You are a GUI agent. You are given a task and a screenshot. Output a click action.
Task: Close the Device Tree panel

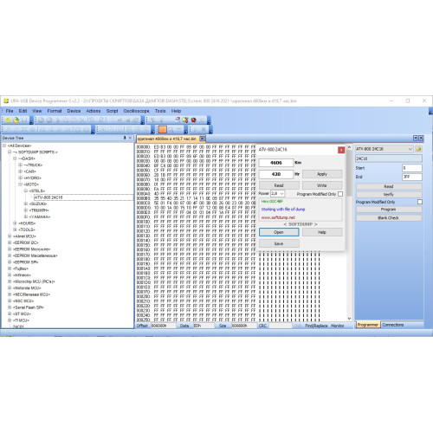(130, 138)
